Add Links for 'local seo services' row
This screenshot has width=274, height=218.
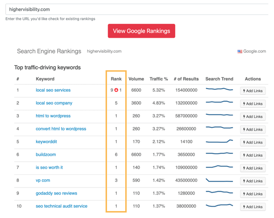tap(252, 91)
